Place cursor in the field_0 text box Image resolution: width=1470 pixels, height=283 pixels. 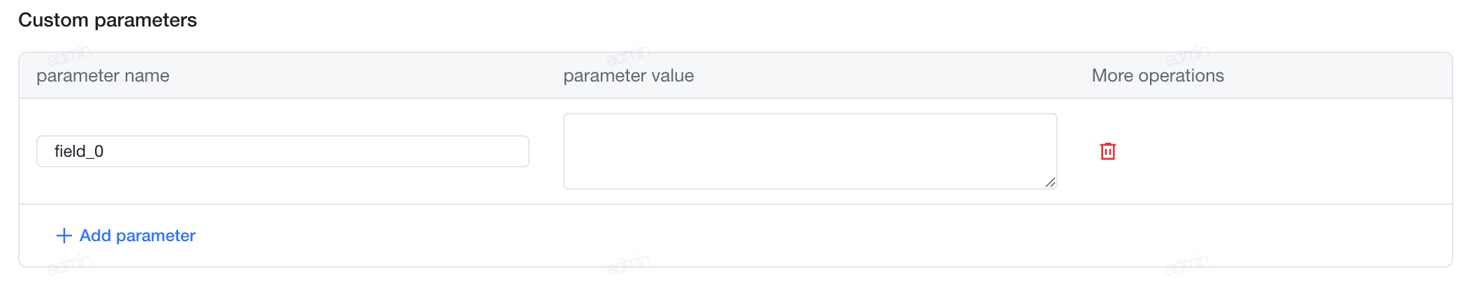283,151
